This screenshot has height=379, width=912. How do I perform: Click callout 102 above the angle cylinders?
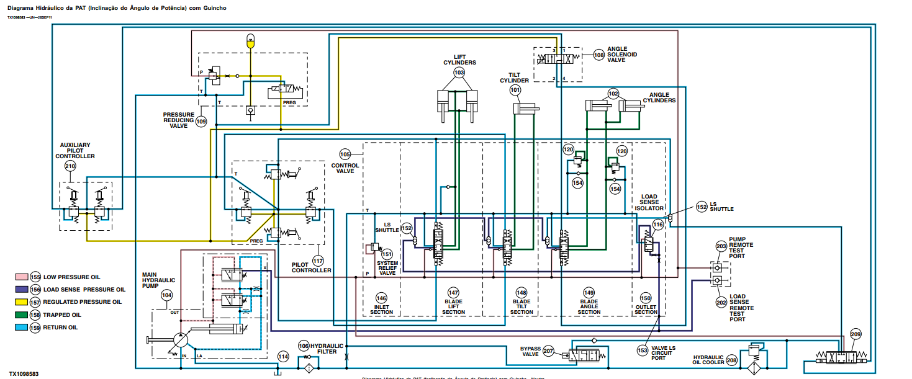tap(613, 94)
